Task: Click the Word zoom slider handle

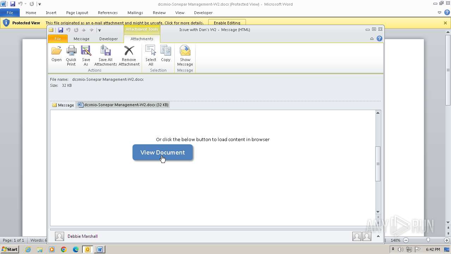Action: point(428,240)
